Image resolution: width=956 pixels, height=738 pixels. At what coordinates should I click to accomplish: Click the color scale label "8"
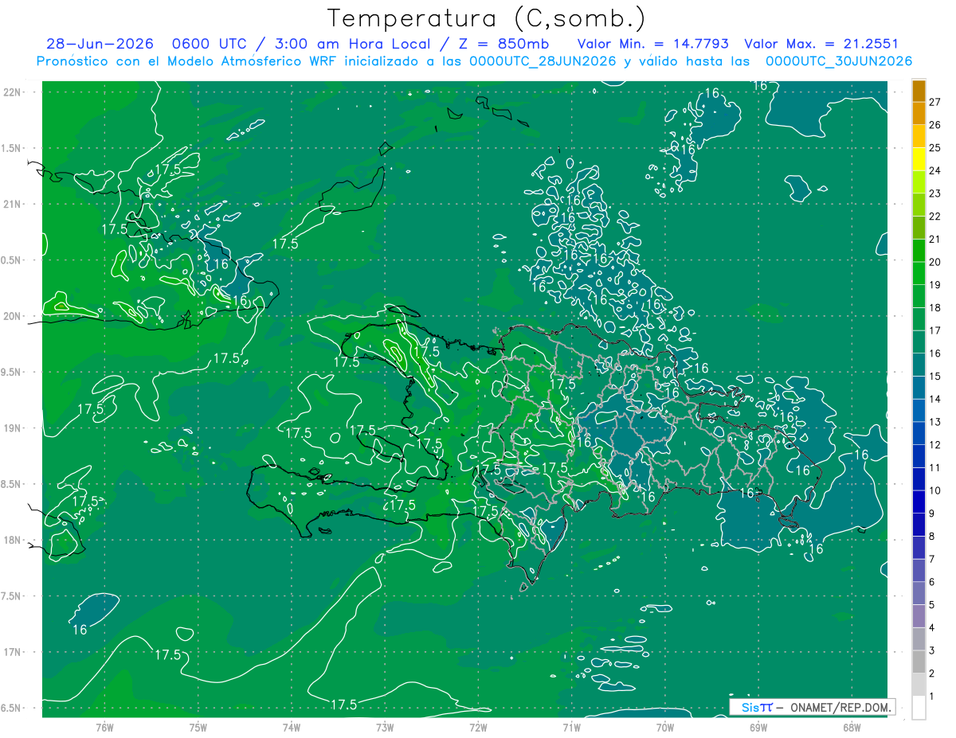point(931,537)
